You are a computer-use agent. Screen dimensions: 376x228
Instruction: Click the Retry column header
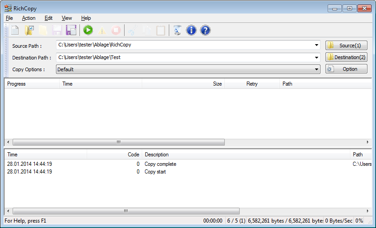point(252,84)
